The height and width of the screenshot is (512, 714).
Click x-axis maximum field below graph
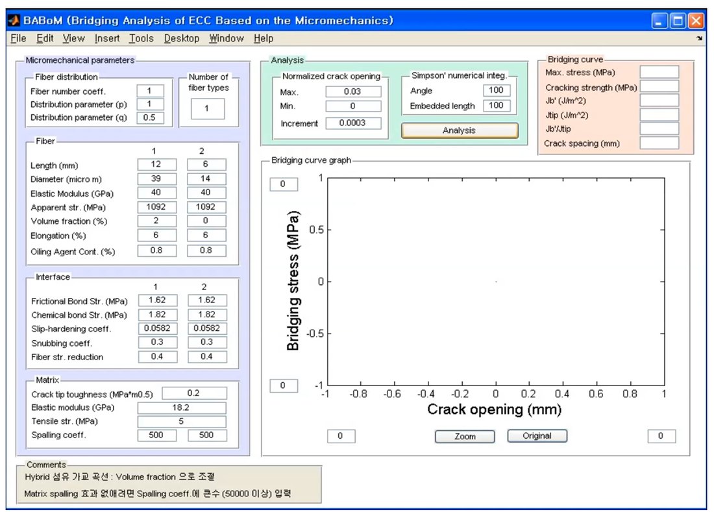coord(661,436)
